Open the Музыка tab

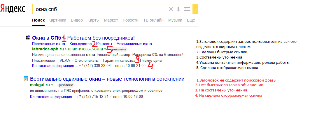(x=175, y=20)
